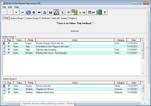The width and height of the screenshot is (151, 106).
Task: Sort Group 1 by Status column header
Action: (x=19, y=40)
